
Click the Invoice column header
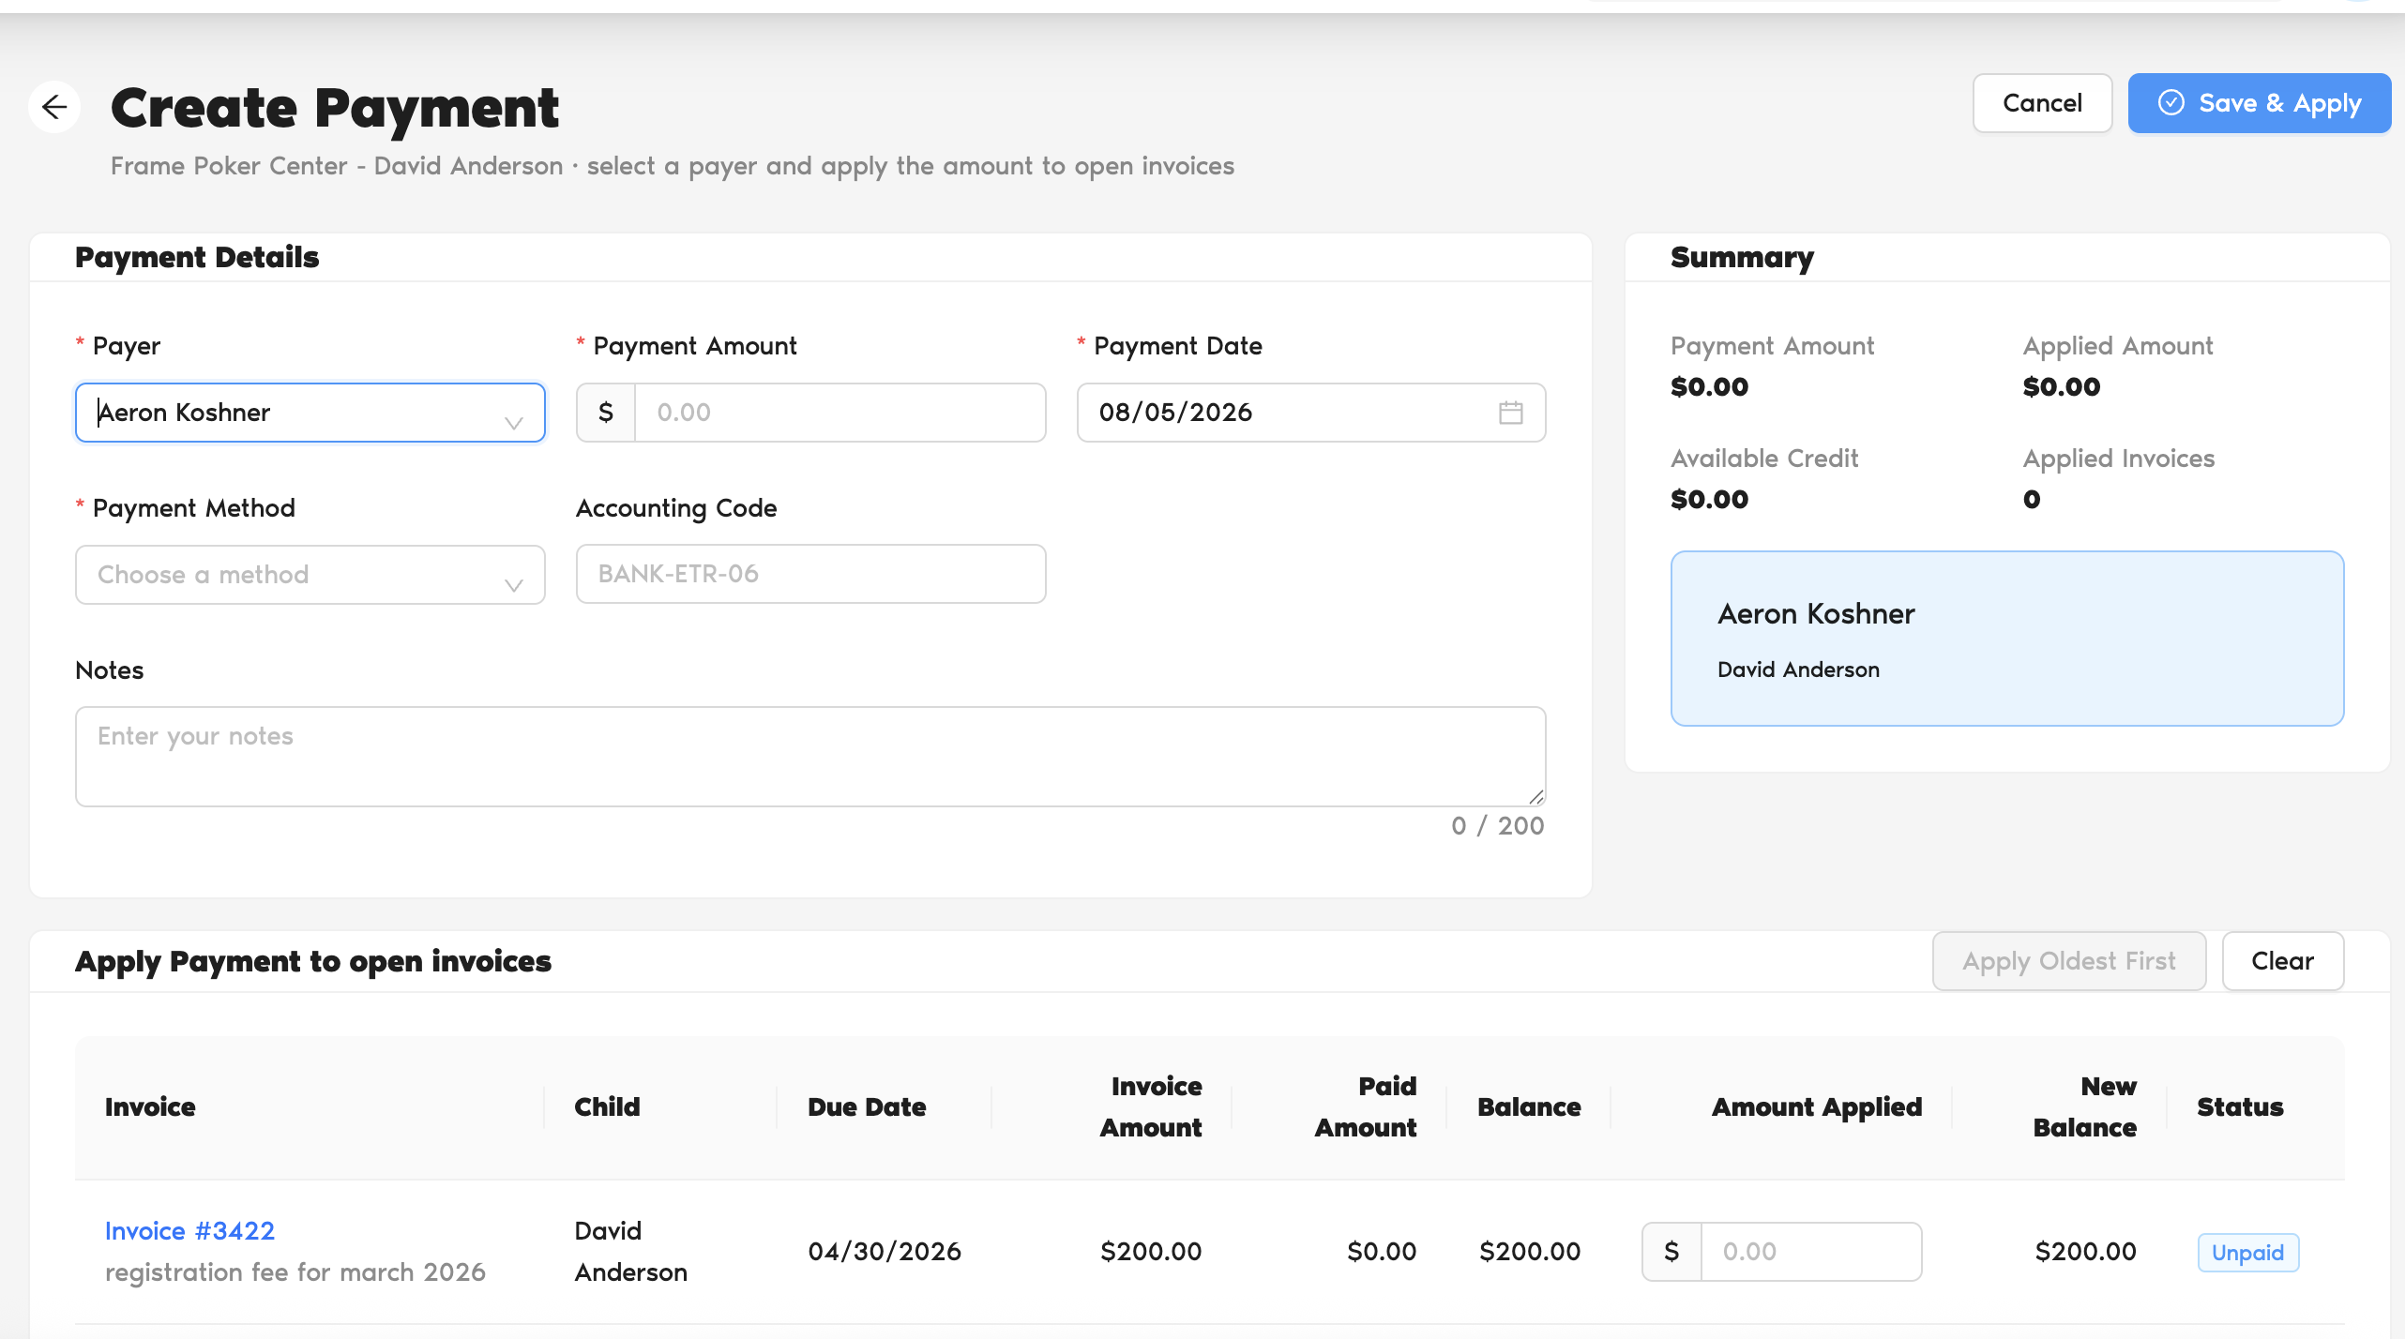(150, 1107)
